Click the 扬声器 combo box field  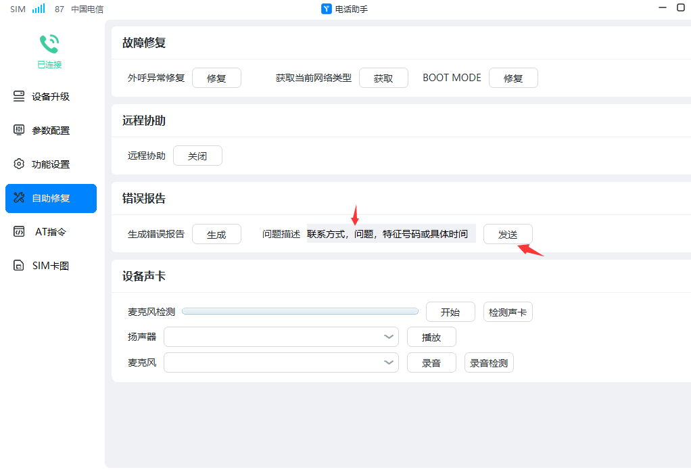click(x=281, y=337)
